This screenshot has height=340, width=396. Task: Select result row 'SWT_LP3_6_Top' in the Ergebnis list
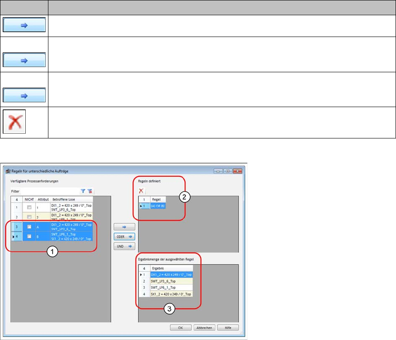click(x=171, y=281)
